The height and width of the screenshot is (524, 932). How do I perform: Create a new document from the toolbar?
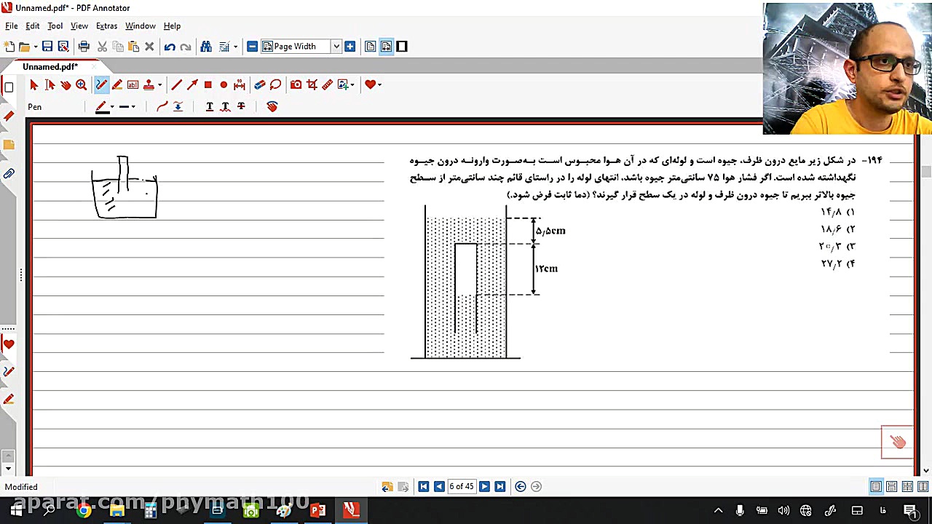[9, 47]
